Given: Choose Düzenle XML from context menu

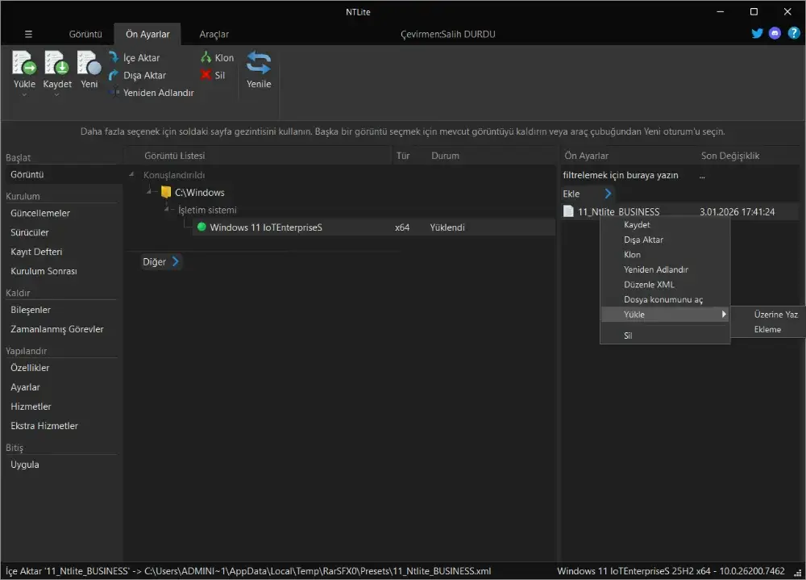Looking at the screenshot, I should pyautogui.click(x=649, y=285).
